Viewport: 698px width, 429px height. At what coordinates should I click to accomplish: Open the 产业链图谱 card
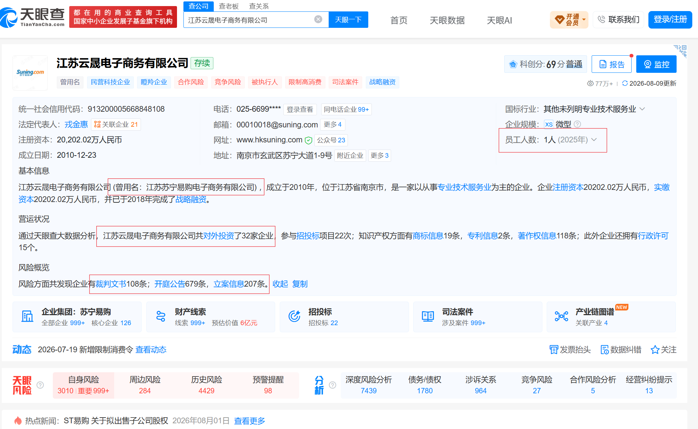pos(611,317)
